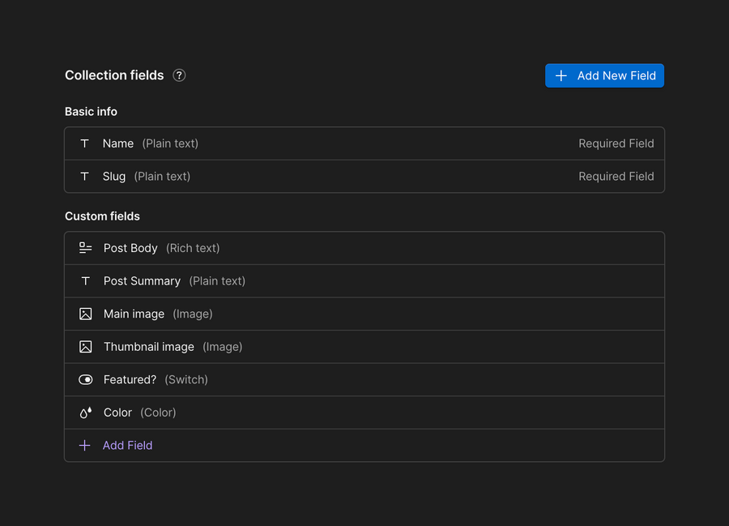Click the text icon beside Post Summary
Screen dimensions: 729x526
click(x=84, y=280)
